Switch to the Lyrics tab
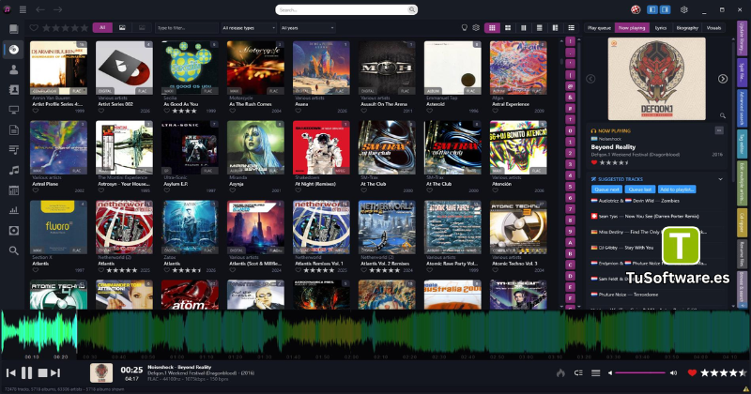 point(661,28)
